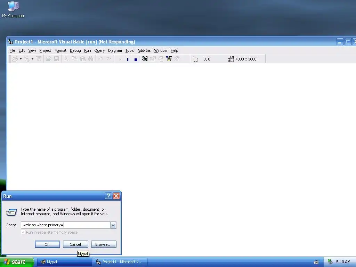The height and width of the screenshot is (267, 356).
Task: Open the Form Layout Window icon
Action: point(161,59)
